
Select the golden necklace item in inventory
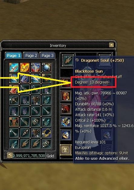click(46, 133)
